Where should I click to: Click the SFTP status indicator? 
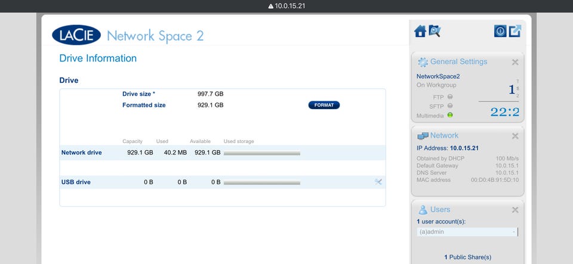450,105
